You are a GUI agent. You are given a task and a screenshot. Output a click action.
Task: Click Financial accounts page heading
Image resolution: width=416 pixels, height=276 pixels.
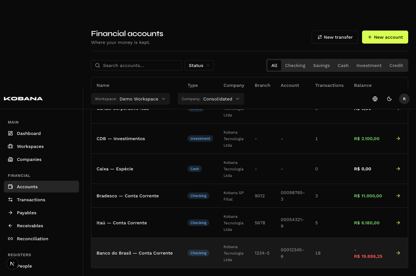127,33
